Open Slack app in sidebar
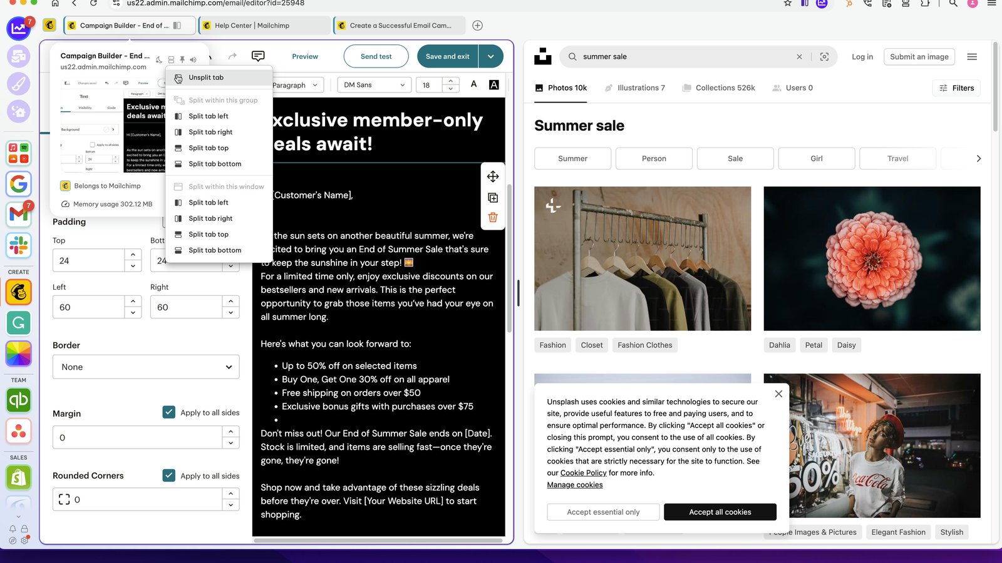1002x563 pixels. pyautogui.click(x=19, y=245)
